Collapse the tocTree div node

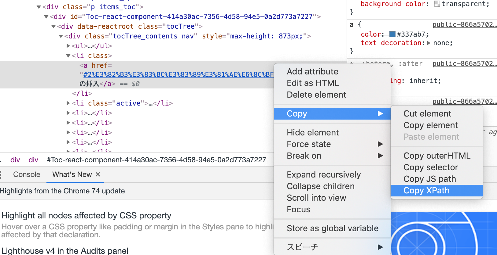pos(53,27)
